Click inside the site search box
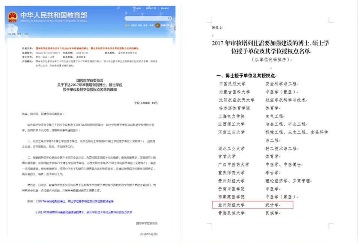Viewport: 358px width, 243px height. coord(146,18)
